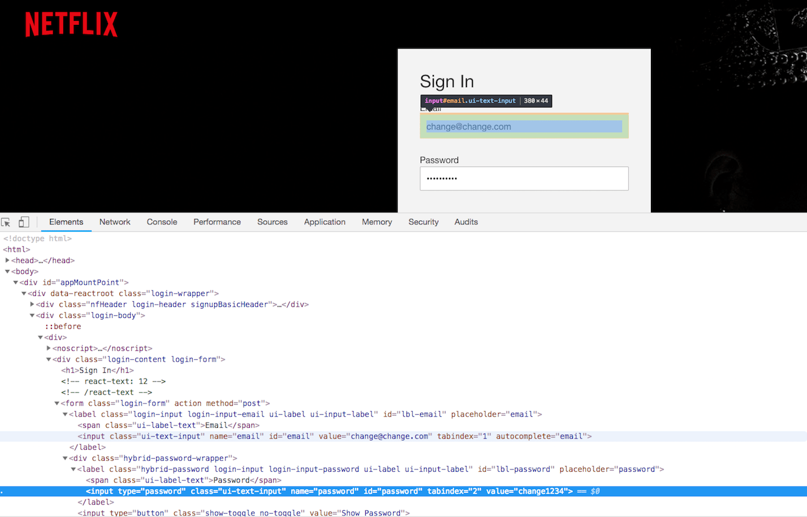Select the span Email element line
This screenshot has height=517, width=807.
coord(169,425)
